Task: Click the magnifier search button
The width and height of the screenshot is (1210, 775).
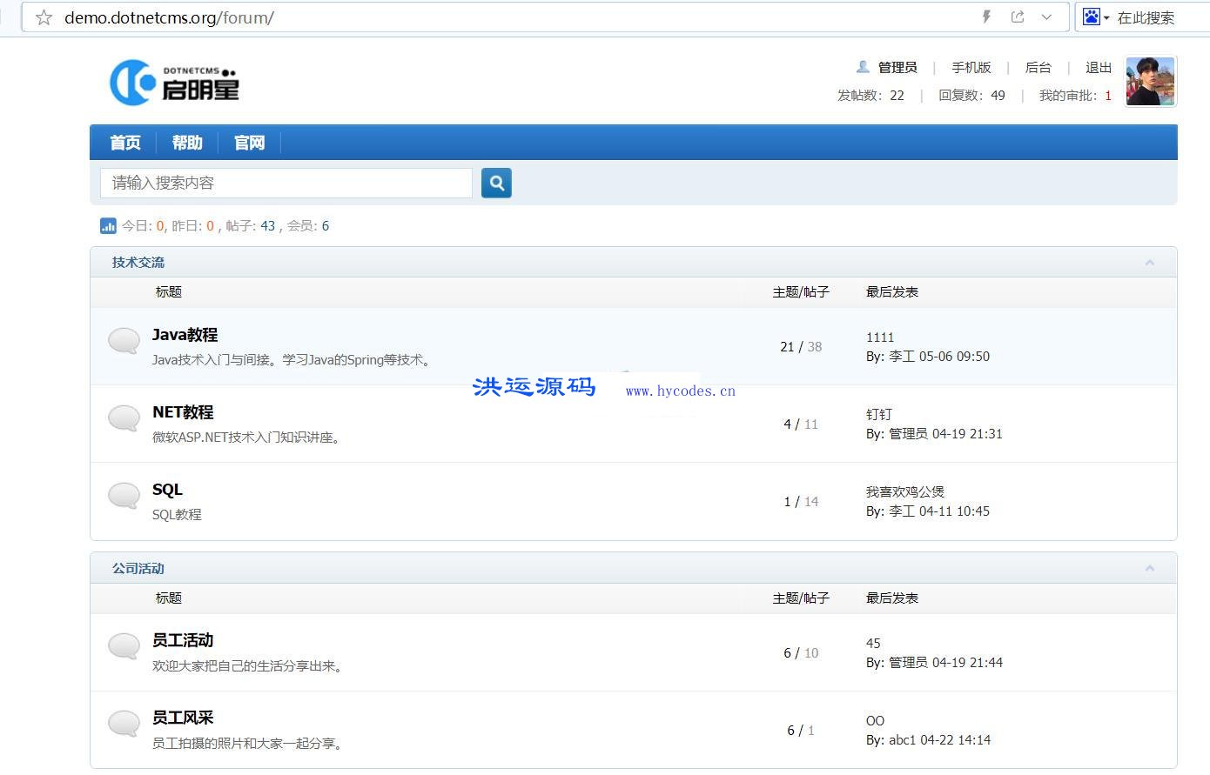Action: click(x=496, y=183)
